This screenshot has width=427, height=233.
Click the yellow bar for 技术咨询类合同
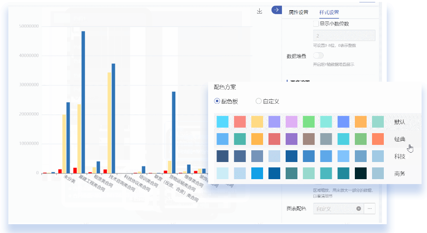(x=109, y=123)
